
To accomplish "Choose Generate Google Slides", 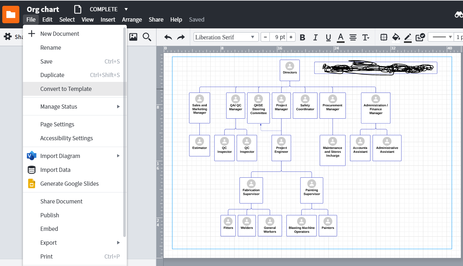I will [x=73, y=184].
